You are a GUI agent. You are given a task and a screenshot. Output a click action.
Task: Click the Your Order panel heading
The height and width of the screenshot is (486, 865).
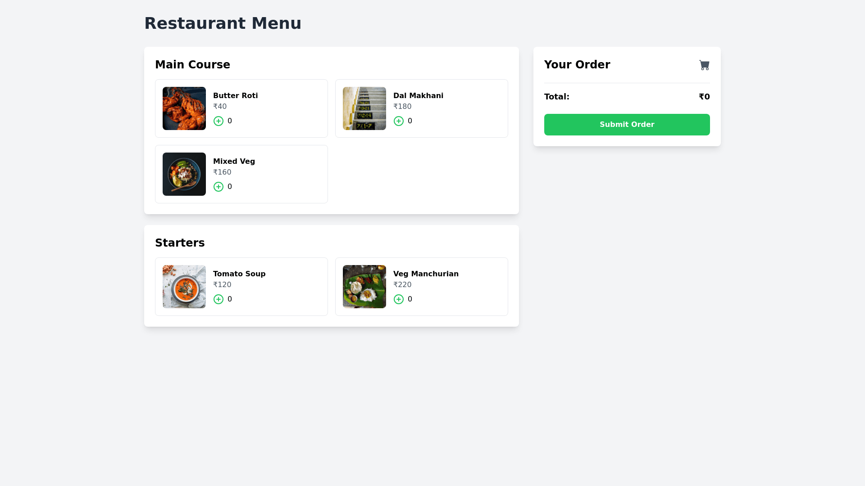(577, 65)
